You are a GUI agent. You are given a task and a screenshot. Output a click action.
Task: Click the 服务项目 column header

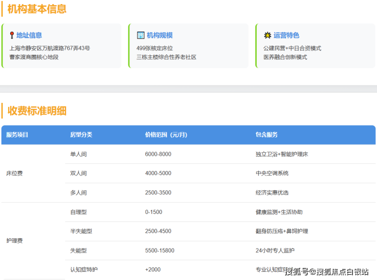point(17,135)
